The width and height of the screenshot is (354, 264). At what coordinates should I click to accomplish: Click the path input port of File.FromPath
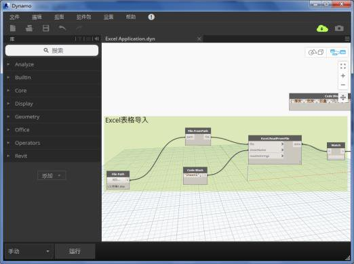click(190, 137)
